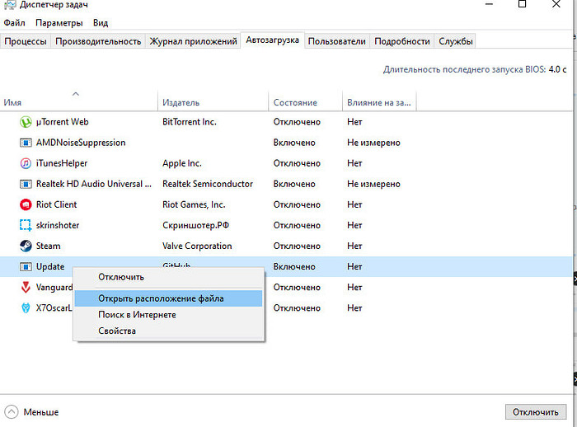Click the Меньше label
Image resolution: width=577 pixels, height=427 pixels.
tap(41, 412)
